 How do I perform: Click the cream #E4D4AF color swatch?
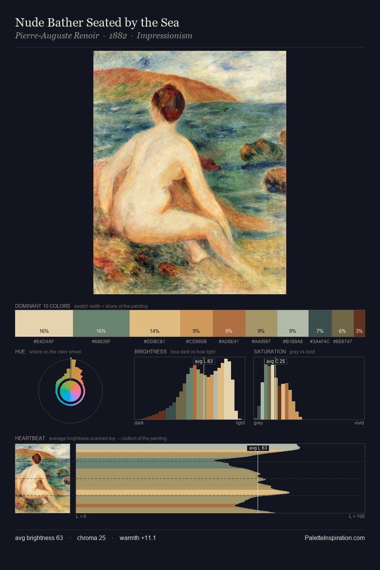coord(44,323)
